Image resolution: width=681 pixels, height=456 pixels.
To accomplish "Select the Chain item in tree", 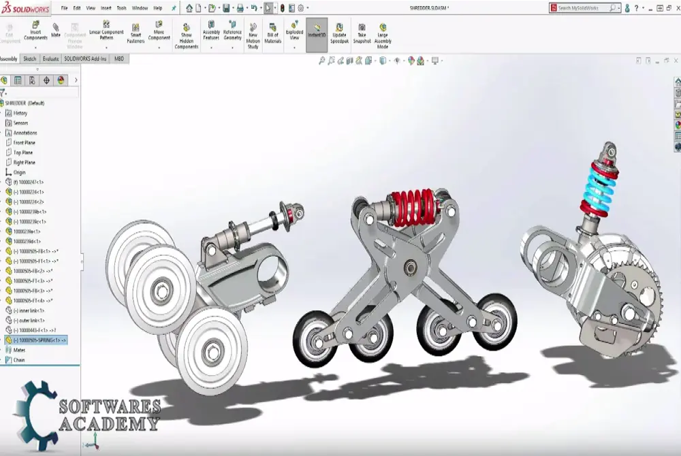I will tap(18, 359).
